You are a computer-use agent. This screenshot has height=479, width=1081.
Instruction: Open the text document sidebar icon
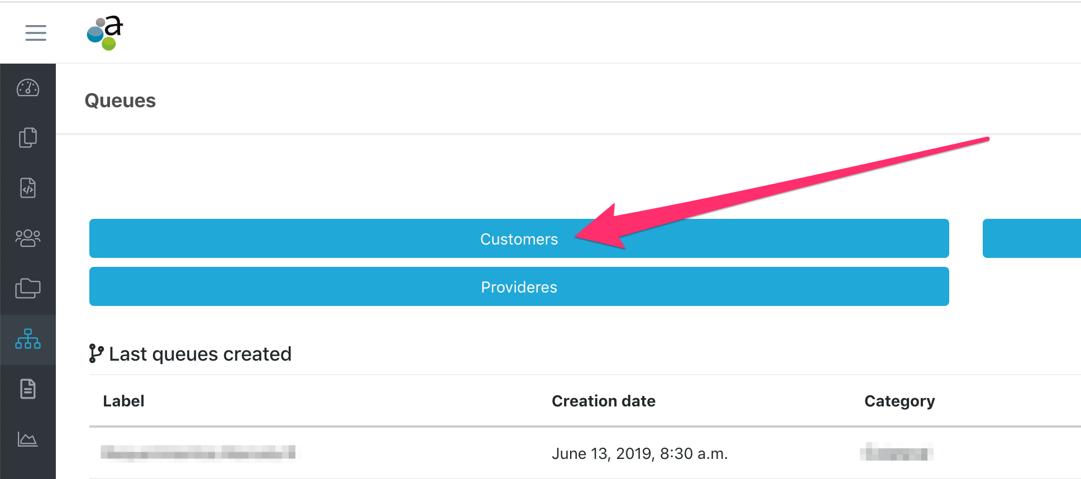(28, 389)
